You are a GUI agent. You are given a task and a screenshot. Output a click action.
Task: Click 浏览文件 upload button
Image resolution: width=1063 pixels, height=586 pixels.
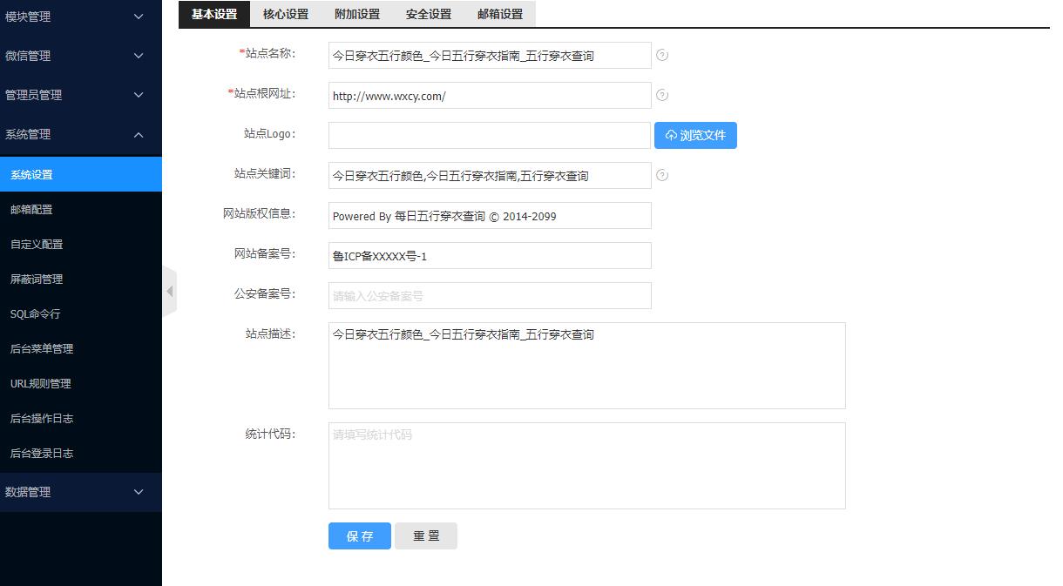[x=695, y=135]
